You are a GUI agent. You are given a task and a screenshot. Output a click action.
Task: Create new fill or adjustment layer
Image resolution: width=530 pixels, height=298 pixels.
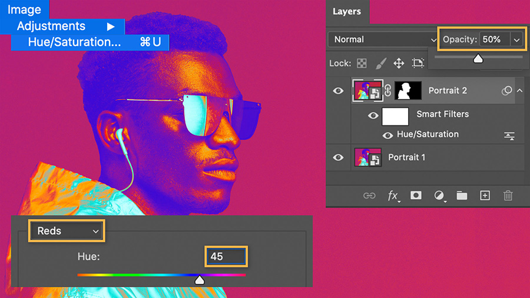tap(439, 196)
